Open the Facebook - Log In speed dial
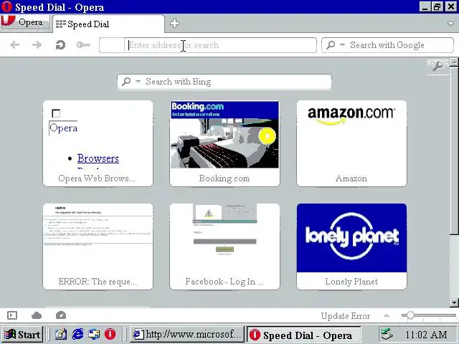The image size is (459, 344). (224, 247)
